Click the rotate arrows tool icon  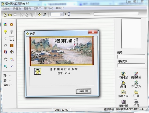point(5,52)
